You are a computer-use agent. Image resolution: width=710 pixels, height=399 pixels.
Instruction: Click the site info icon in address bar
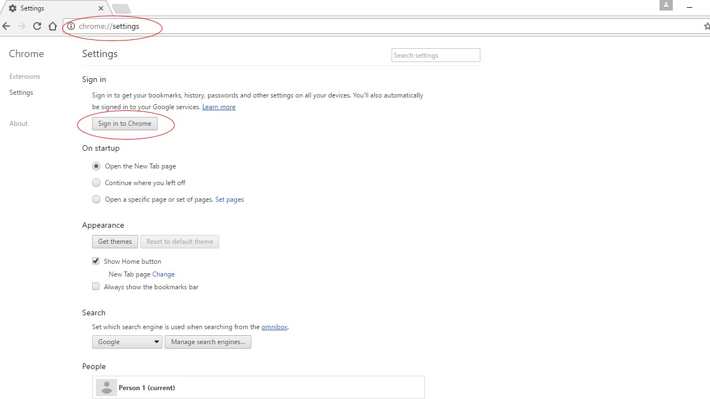71,26
